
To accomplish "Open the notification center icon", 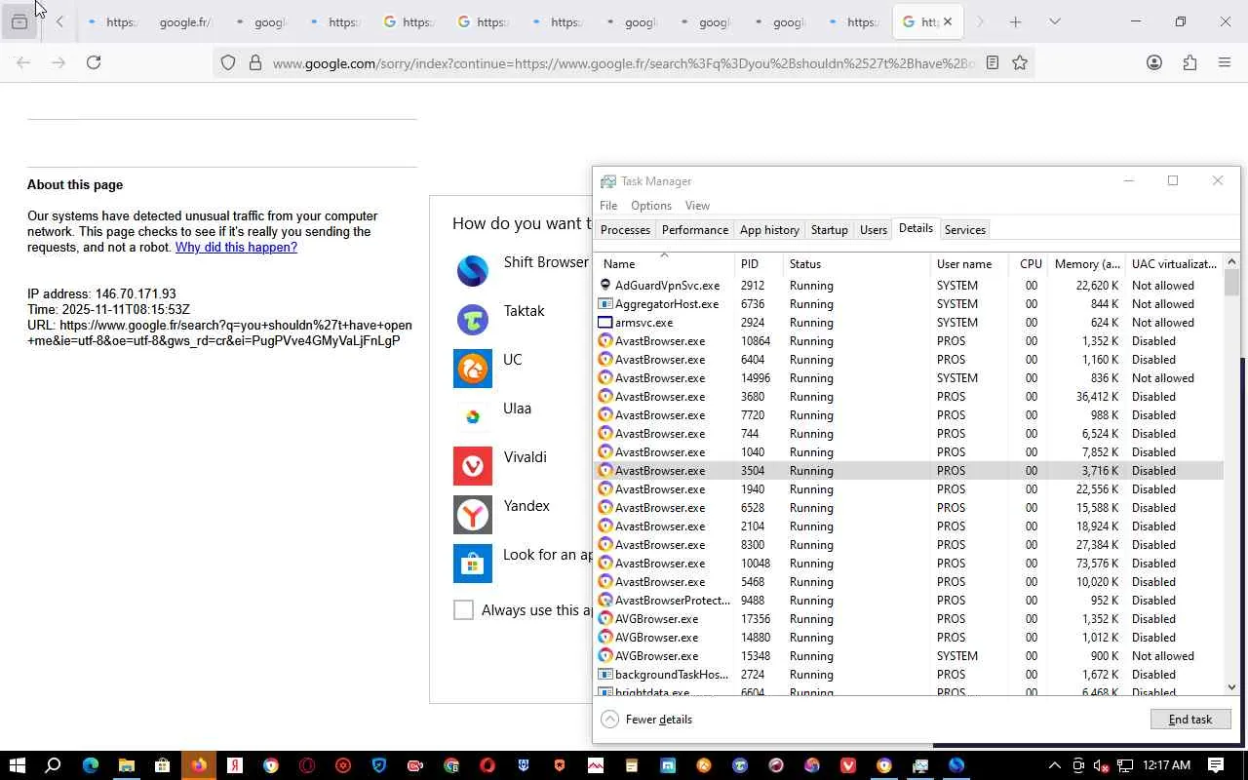I will [1216, 765].
